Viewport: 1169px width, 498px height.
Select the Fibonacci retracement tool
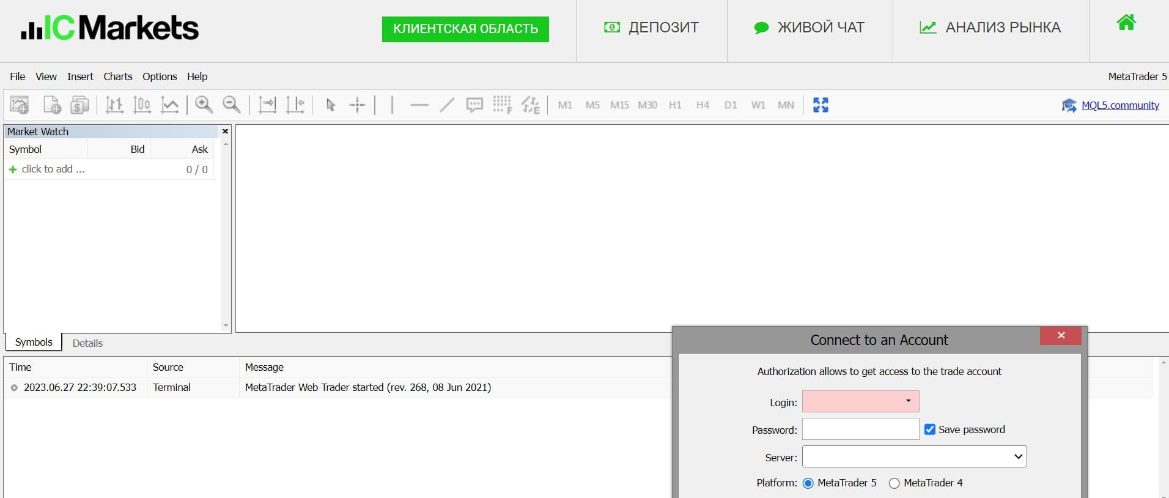coord(502,105)
